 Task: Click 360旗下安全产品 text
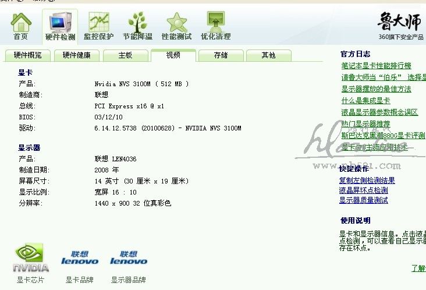[x=401, y=37]
